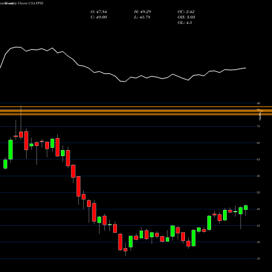Screen dimensions: 272x272
Task: Click the 62 price axis label
Action: 258,159
